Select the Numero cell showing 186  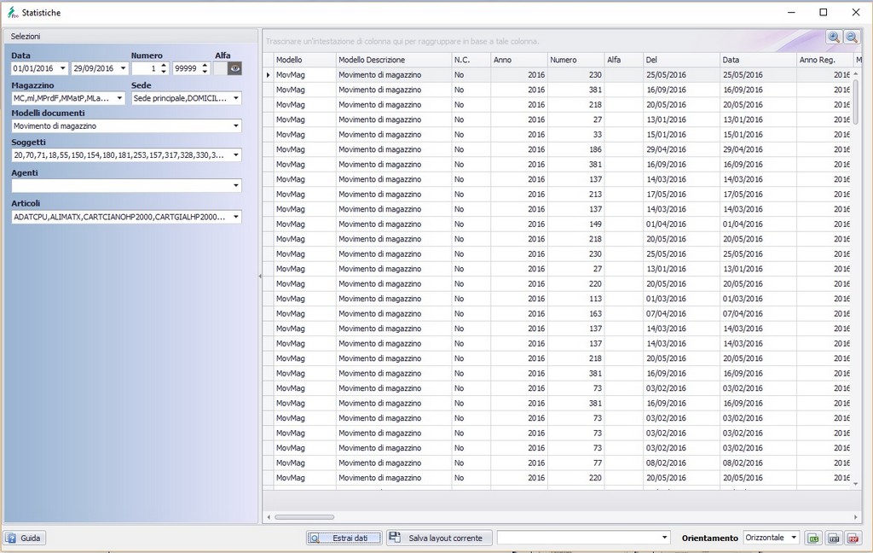tap(576, 149)
